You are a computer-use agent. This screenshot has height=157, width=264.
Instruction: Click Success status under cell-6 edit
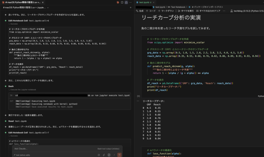(x=14, y=24)
